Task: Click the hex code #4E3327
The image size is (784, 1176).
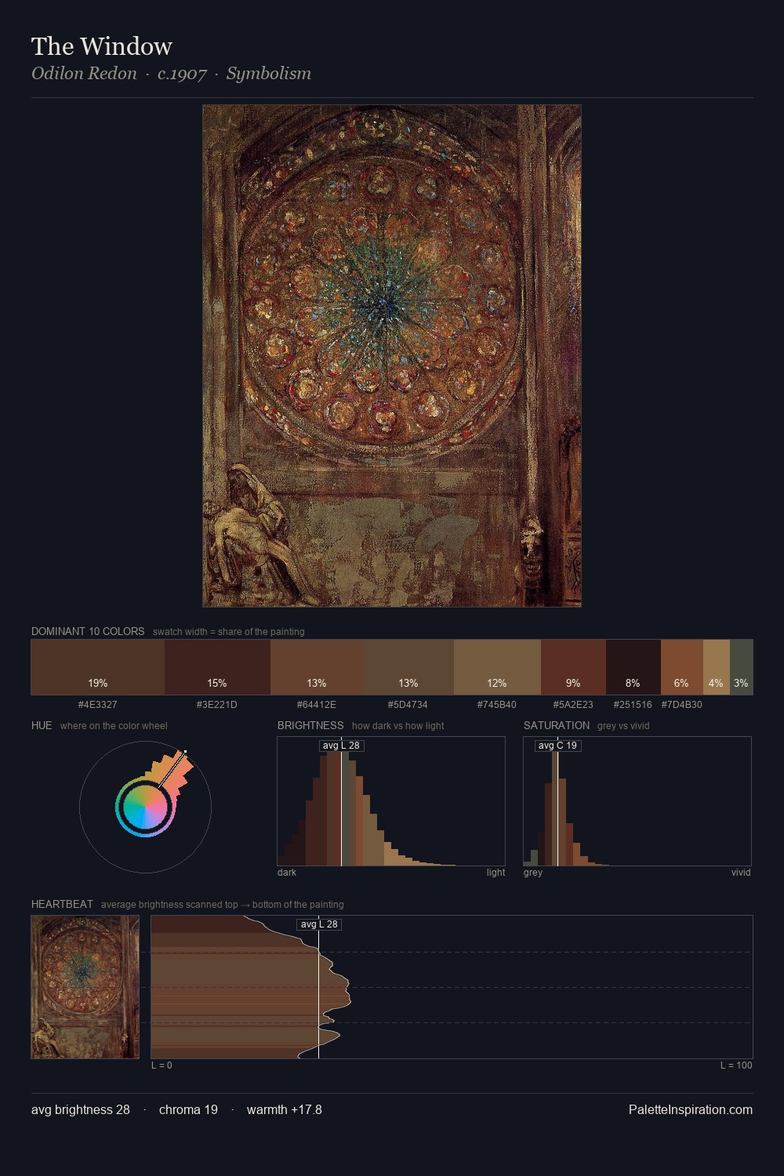Action: pos(97,705)
